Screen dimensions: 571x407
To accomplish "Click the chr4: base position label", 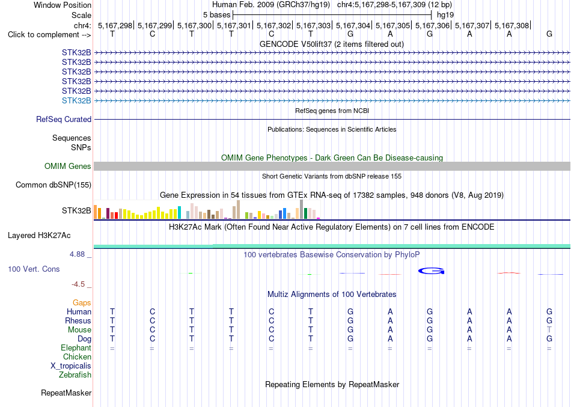I will coord(82,25).
